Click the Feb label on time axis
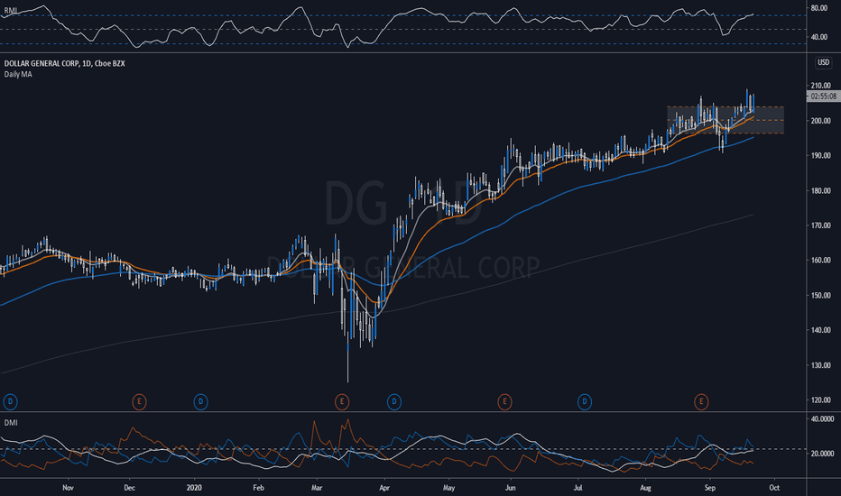The width and height of the screenshot is (841, 496). tap(258, 488)
